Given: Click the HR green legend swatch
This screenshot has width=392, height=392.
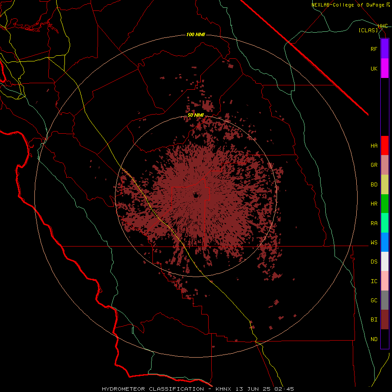Looking at the screenshot, I should pos(385,204).
